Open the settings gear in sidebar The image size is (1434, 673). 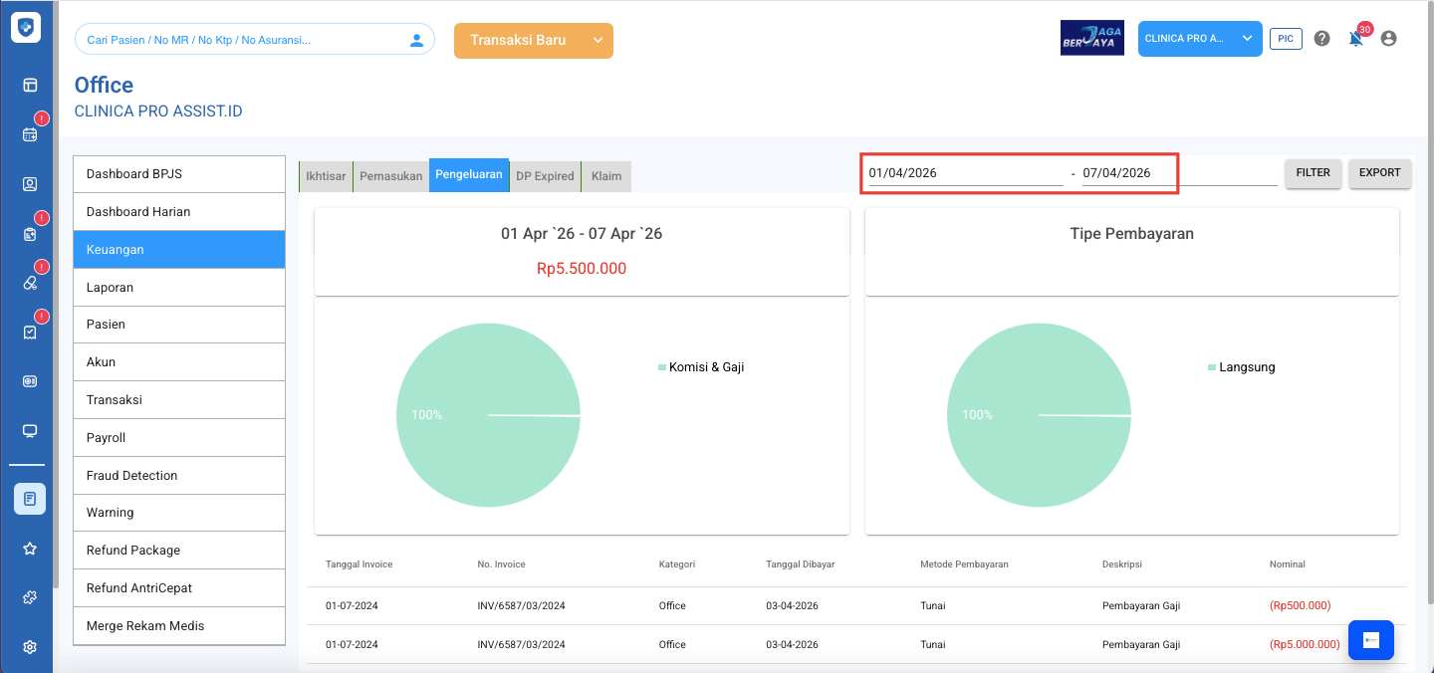point(30,647)
